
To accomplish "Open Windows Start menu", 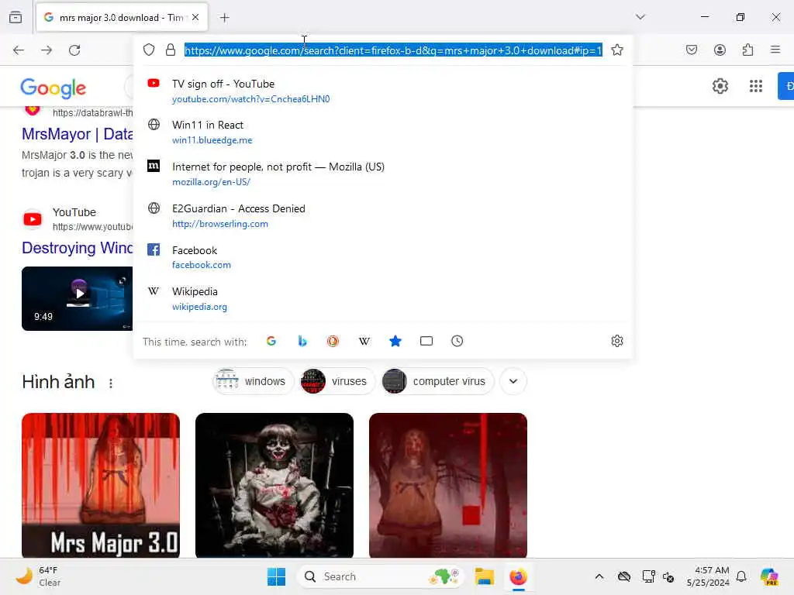I will pos(277,576).
